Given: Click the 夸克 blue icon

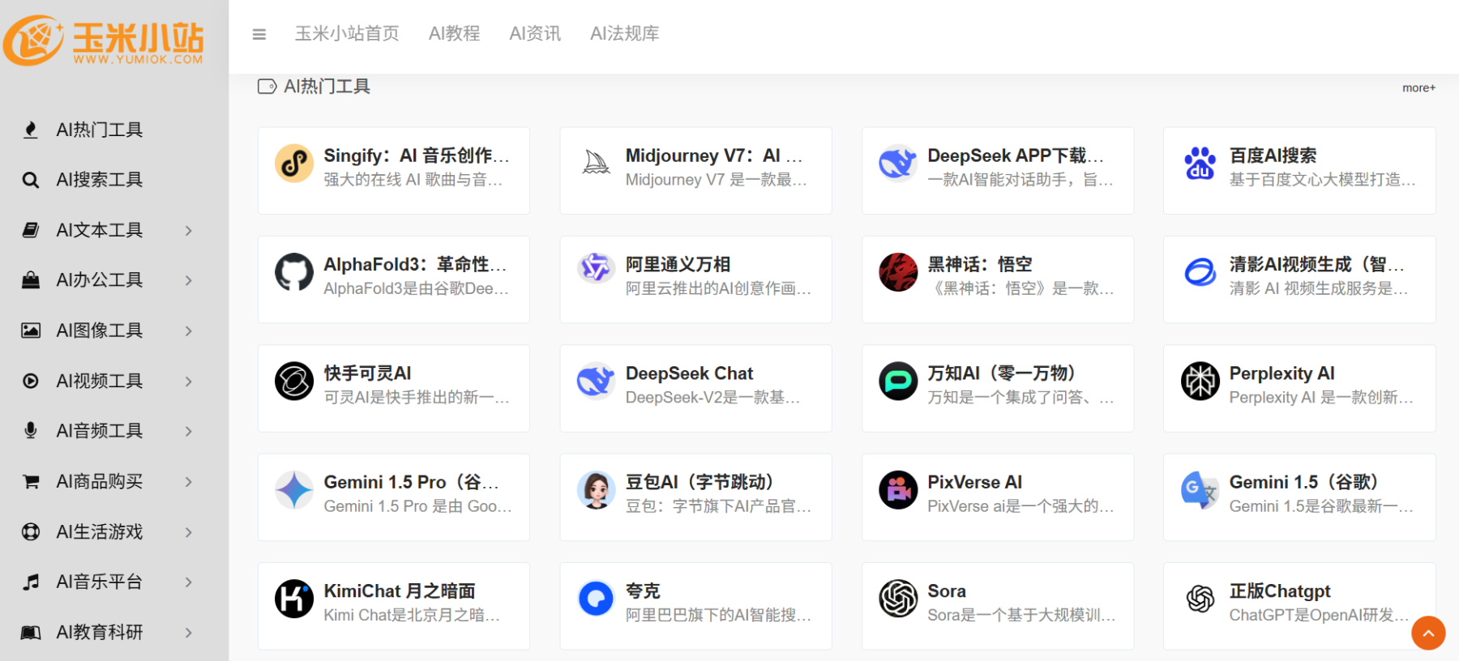Looking at the screenshot, I should click(597, 599).
